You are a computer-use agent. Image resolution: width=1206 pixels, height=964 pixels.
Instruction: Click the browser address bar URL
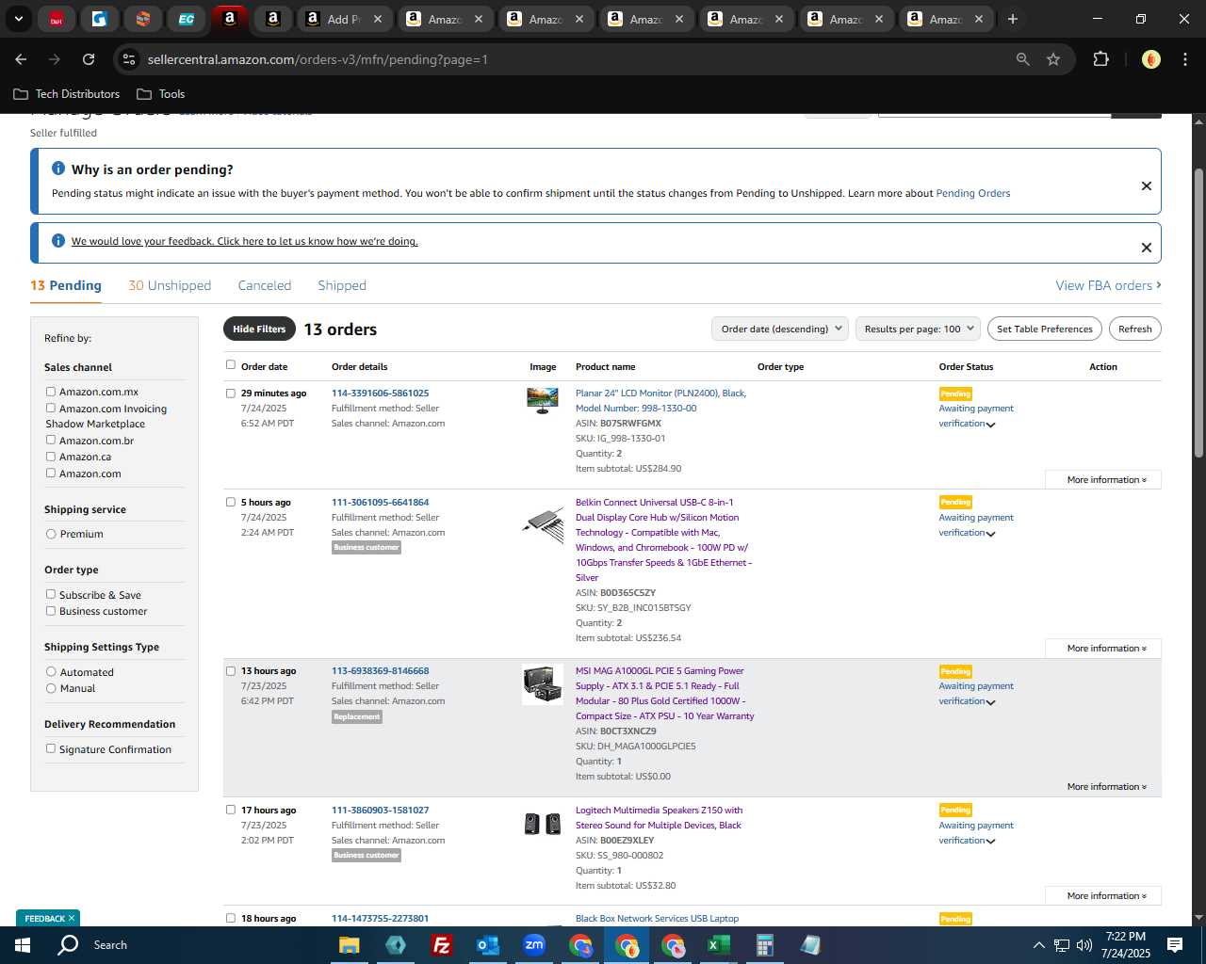point(318,59)
